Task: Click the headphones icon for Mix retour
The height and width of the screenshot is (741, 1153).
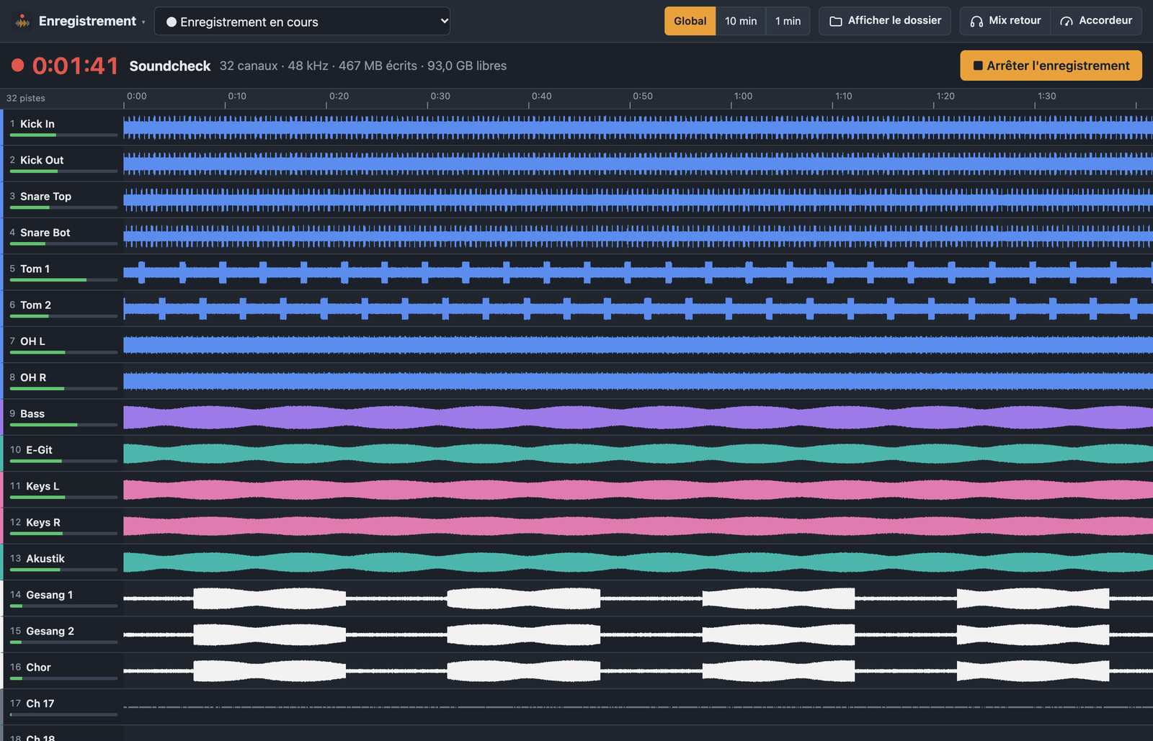Action: (x=976, y=22)
